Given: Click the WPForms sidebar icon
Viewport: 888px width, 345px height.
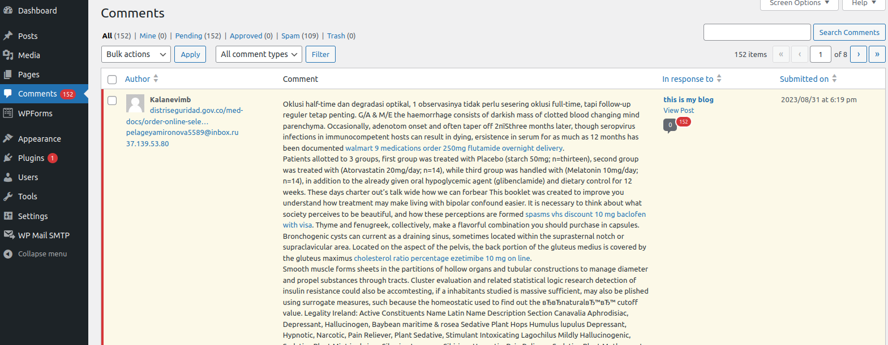Looking at the screenshot, I should coord(8,113).
